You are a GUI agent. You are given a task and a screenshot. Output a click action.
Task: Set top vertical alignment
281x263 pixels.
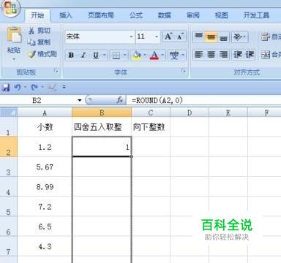point(199,37)
